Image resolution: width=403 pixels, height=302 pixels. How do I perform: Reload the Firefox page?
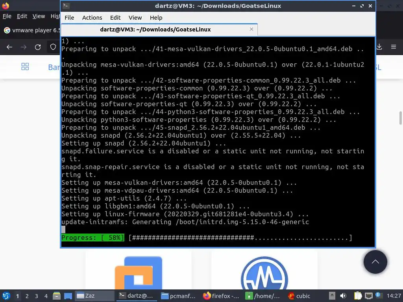tap(38, 47)
